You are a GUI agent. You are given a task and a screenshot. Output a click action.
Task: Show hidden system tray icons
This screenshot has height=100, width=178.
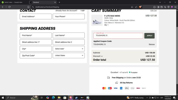pyautogui.click(x=147, y=97)
